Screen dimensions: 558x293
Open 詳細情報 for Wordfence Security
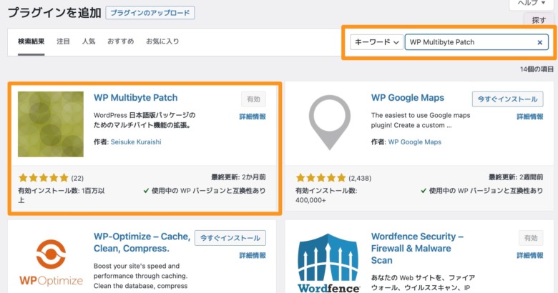(x=530, y=255)
